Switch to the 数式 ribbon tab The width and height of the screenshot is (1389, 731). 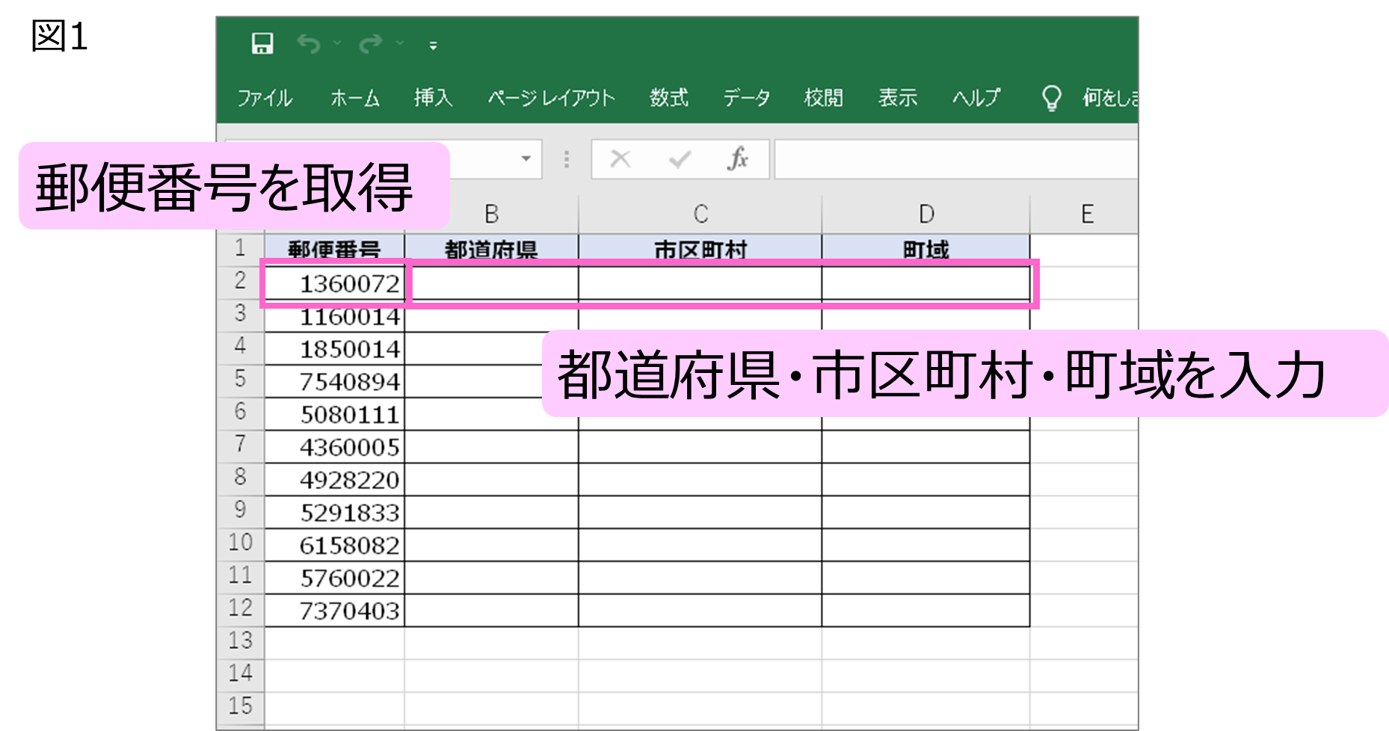click(x=668, y=98)
